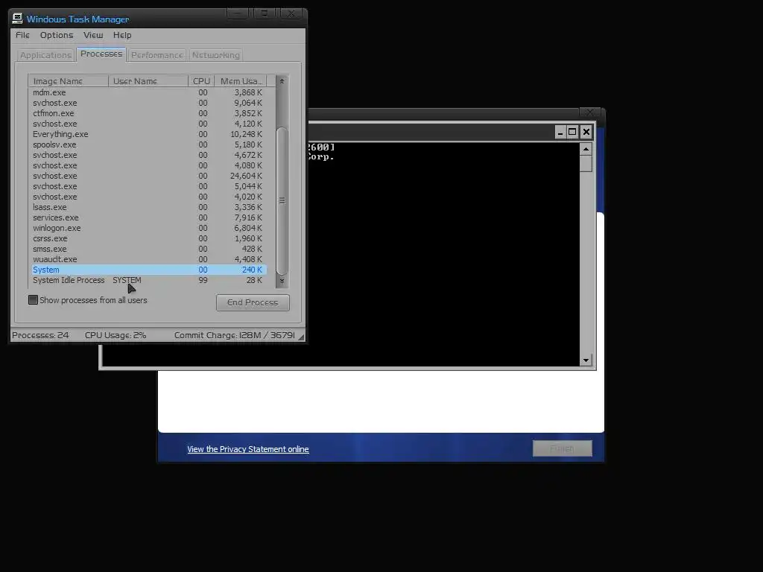Select the System Idle Process row
The height and width of the screenshot is (572, 763).
[148, 280]
